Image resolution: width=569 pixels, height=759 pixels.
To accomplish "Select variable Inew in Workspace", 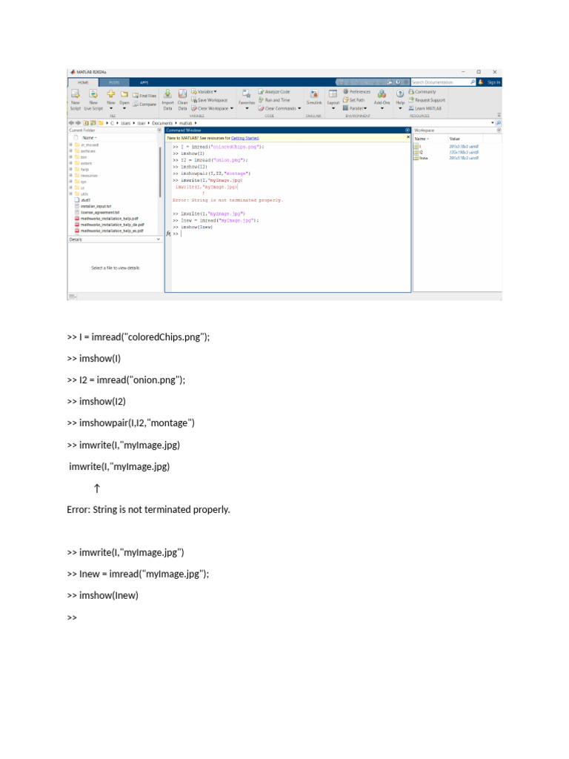I will [421, 158].
